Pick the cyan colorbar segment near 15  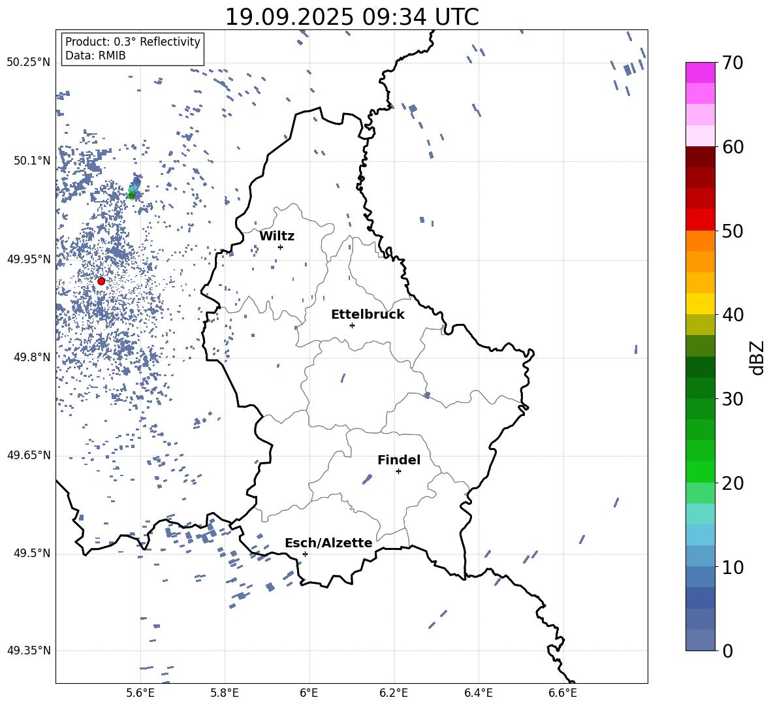click(700, 514)
